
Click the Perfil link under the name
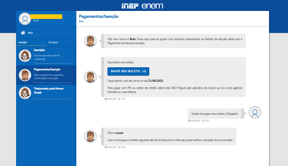click(36, 21)
